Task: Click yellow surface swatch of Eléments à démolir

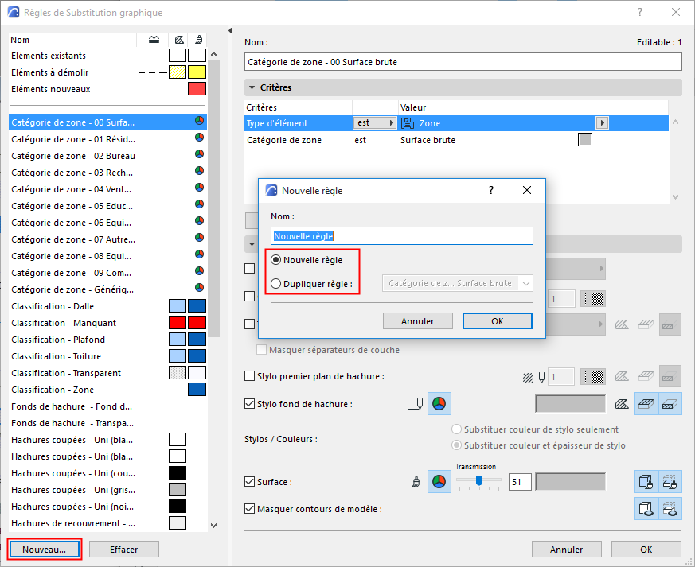Action: tap(197, 72)
